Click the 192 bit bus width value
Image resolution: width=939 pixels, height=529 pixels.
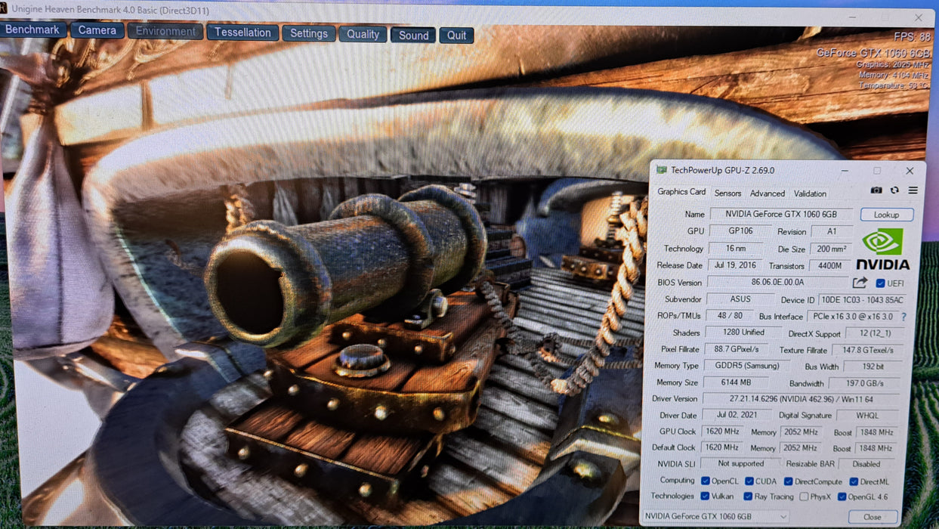point(873,367)
